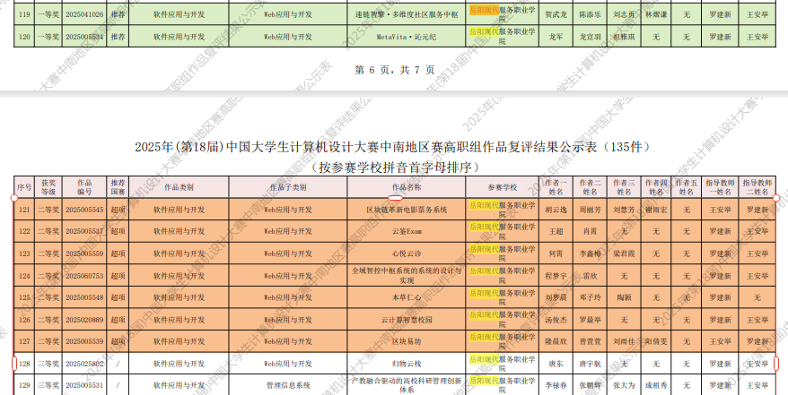This screenshot has height=395, width=788.
Task: Click work ID 2025060753
Action: [84, 275]
